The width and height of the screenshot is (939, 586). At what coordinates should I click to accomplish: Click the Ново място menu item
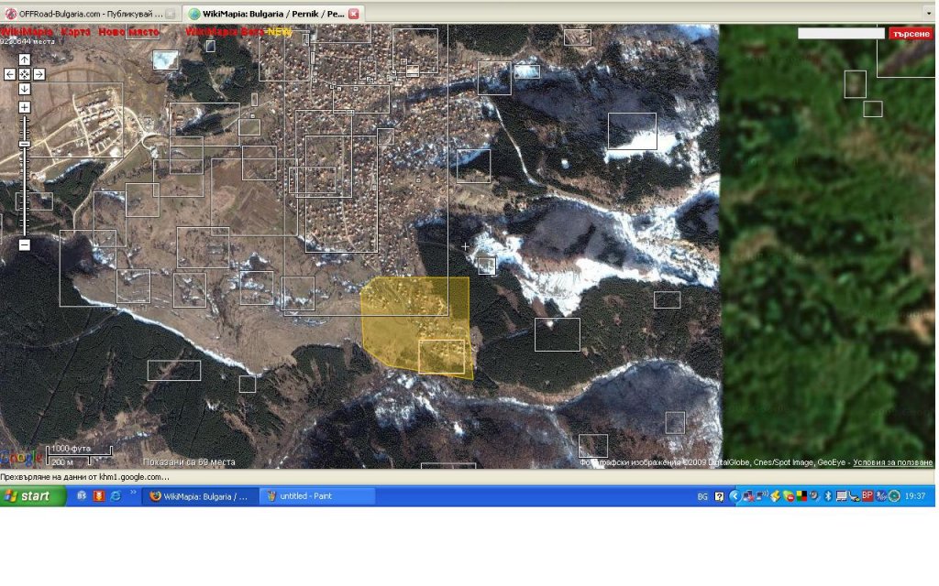pos(129,32)
